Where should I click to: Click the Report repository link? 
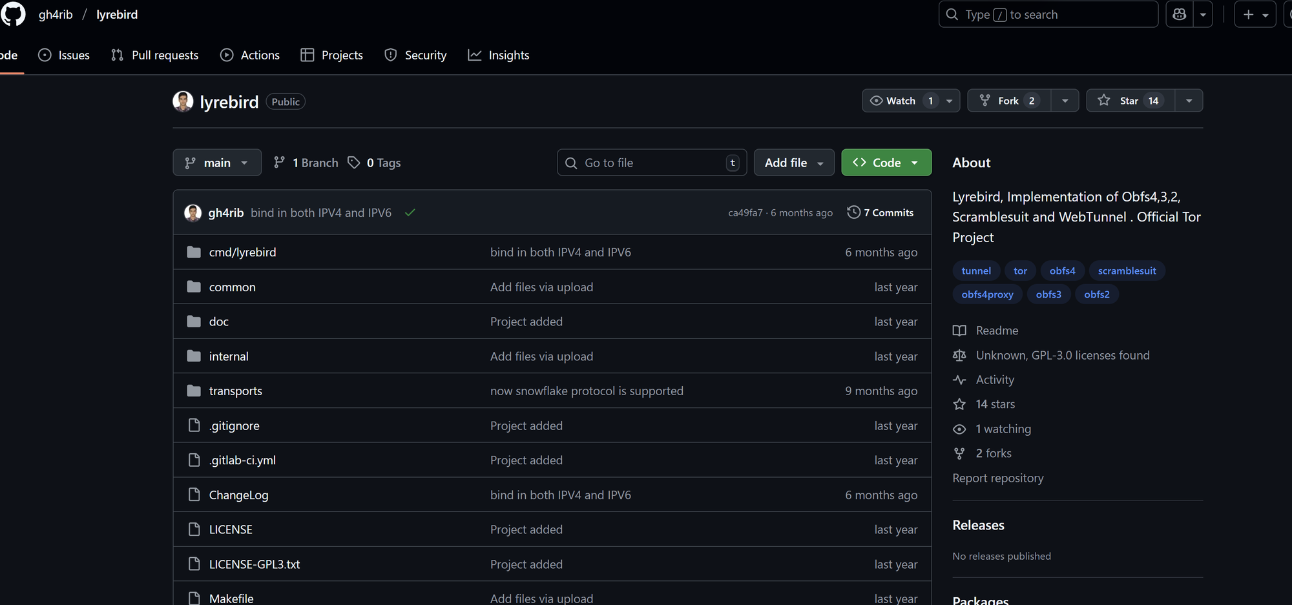(x=997, y=478)
